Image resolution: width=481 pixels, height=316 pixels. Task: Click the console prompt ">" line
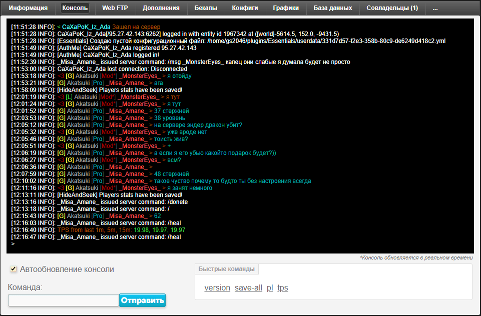point(13,244)
